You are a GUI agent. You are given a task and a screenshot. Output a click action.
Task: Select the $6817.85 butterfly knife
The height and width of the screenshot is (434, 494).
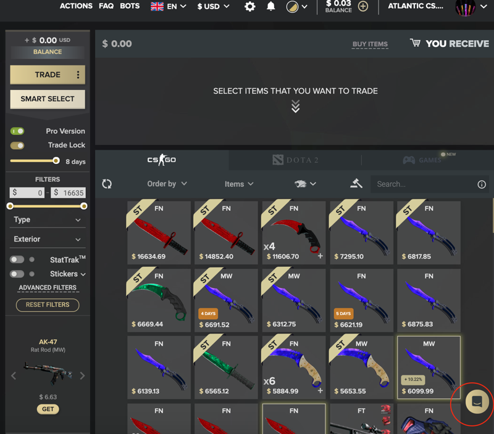click(429, 233)
